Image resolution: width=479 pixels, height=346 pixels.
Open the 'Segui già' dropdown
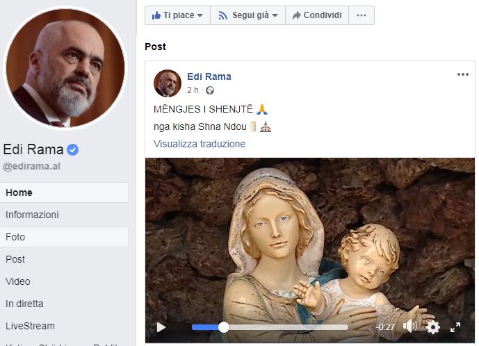coord(248,15)
